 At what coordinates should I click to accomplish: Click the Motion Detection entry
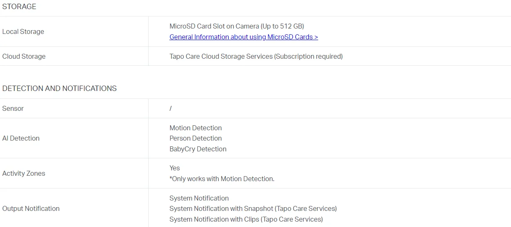(x=195, y=128)
